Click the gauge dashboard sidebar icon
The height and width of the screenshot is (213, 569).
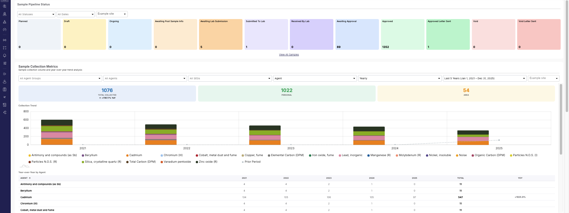click(x=4, y=29)
